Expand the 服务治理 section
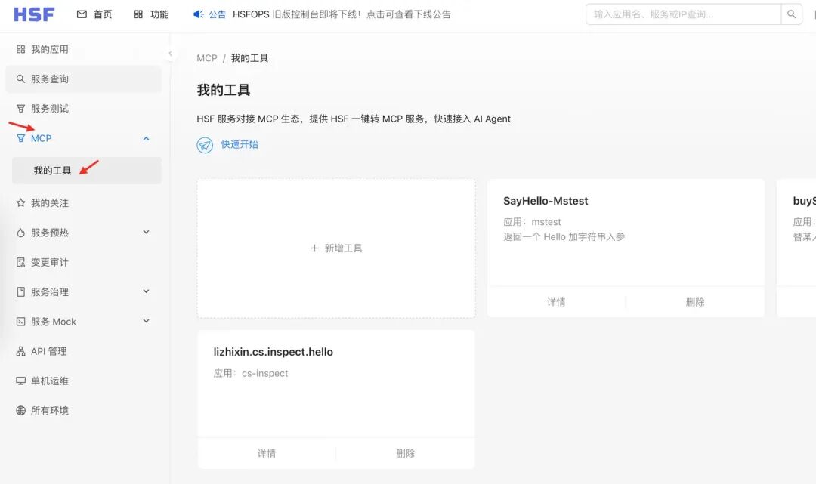This screenshot has width=816, height=484. [x=146, y=291]
